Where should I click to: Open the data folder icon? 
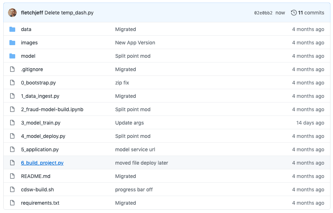[x=12, y=29]
